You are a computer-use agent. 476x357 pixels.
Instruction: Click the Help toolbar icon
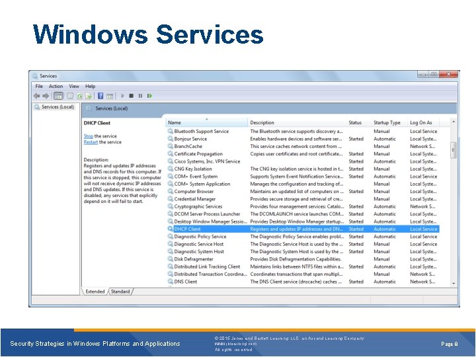[x=100, y=96]
